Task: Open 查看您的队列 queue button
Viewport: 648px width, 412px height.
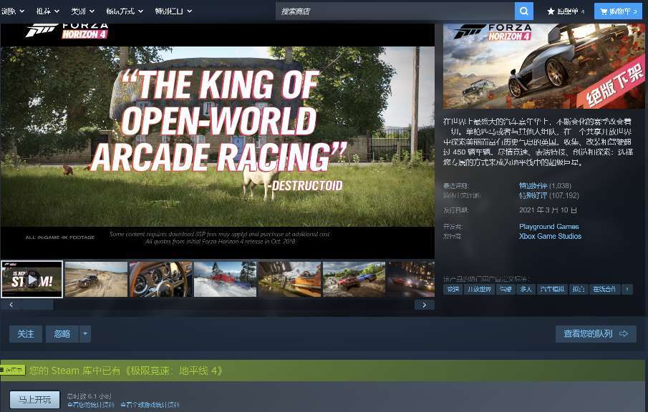Action: tap(595, 334)
